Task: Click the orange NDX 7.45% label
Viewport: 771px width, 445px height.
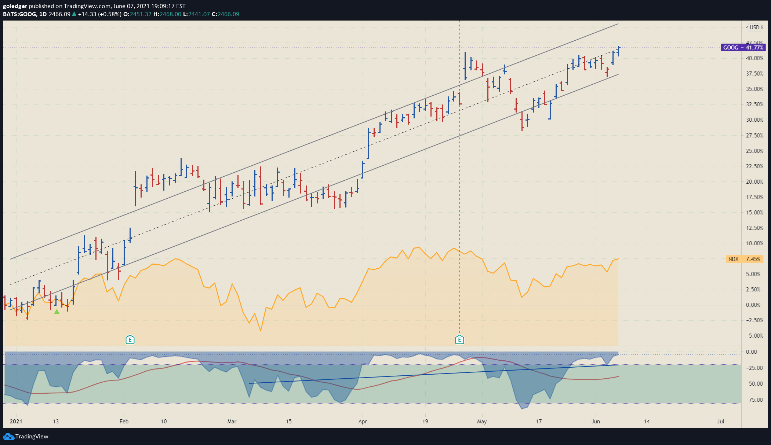Action: (744, 259)
